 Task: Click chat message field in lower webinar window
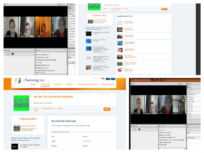[171, 149]
